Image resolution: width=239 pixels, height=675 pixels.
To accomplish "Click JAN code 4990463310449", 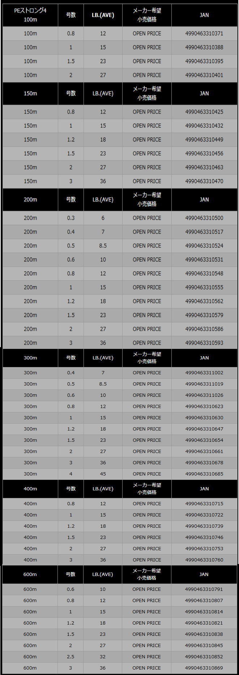I will click(204, 140).
